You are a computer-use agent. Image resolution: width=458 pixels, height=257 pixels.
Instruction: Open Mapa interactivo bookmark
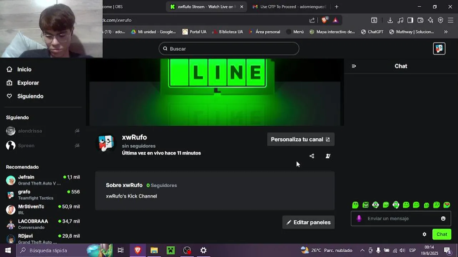(x=332, y=32)
